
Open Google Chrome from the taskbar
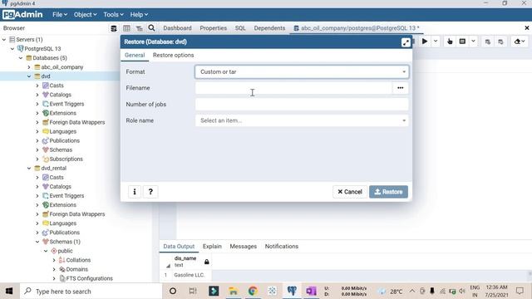click(253, 291)
